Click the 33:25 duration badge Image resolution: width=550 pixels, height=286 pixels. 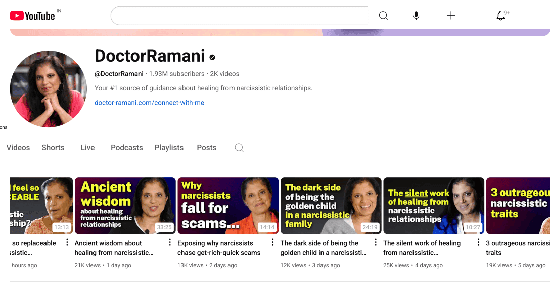pyautogui.click(x=164, y=227)
